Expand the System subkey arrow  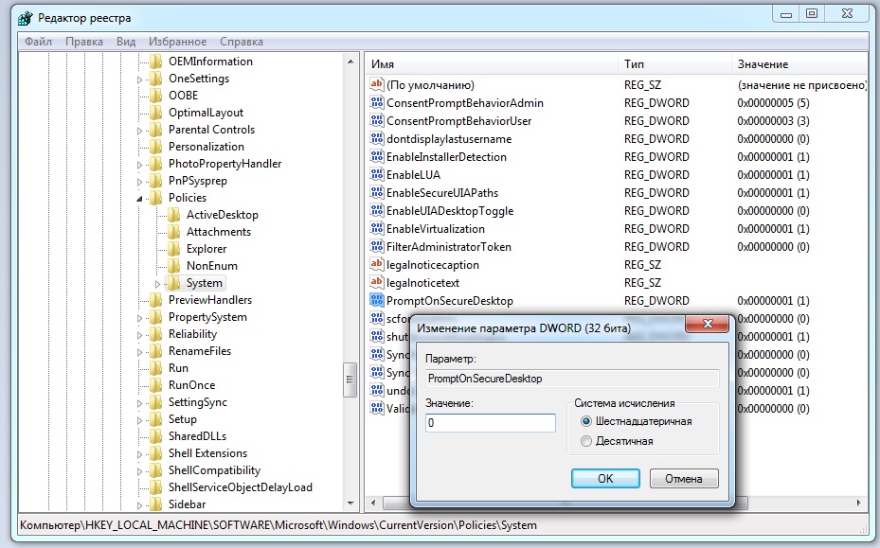[158, 283]
